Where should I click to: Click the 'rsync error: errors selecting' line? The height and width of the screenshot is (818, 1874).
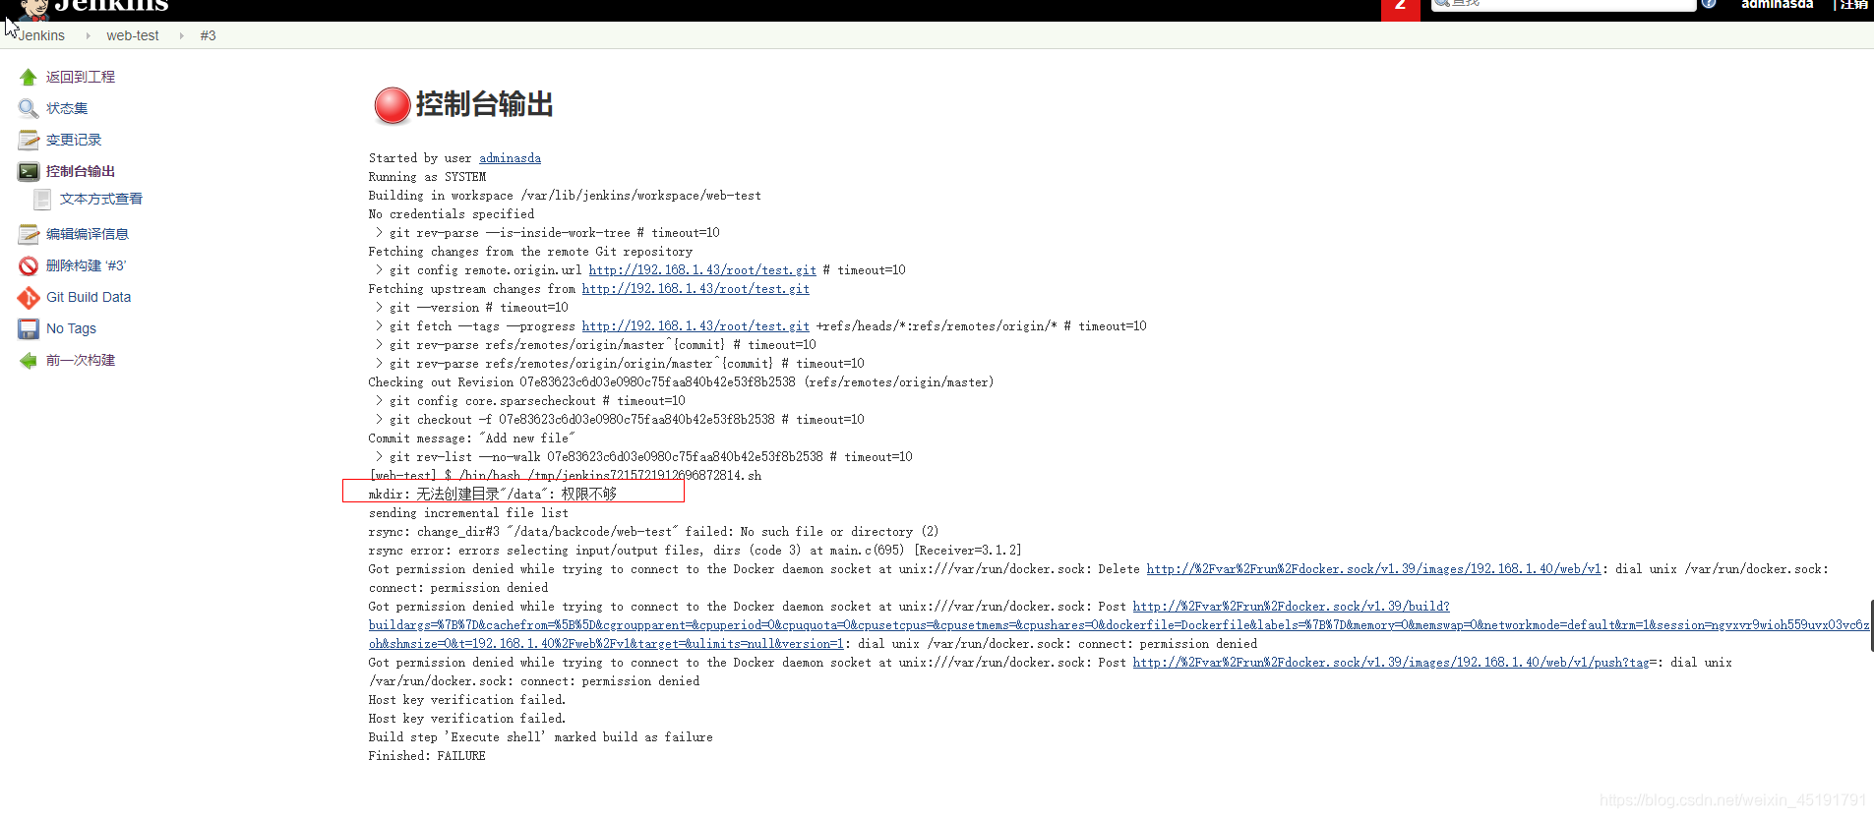click(695, 551)
